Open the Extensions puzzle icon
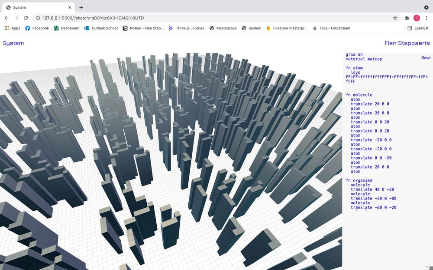This screenshot has width=433, height=270. [407, 18]
